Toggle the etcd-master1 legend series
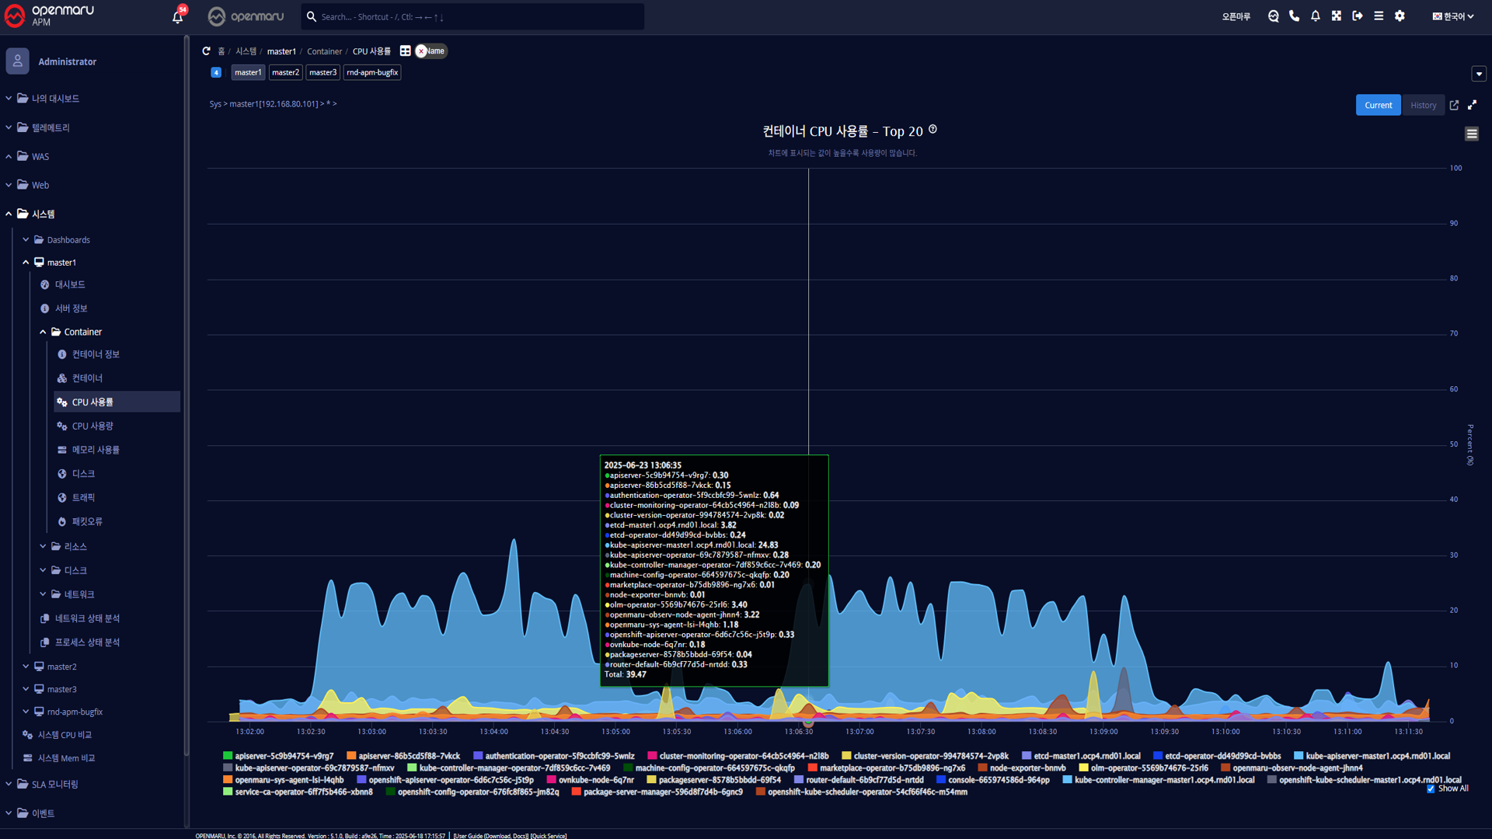This screenshot has height=839, width=1492. tap(1086, 756)
